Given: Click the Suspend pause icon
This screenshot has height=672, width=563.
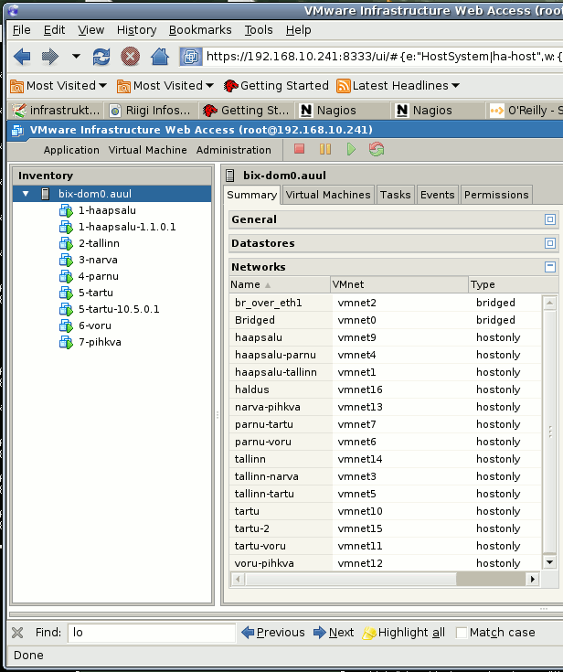Looking at the screenshot, I should pos(325,149).
